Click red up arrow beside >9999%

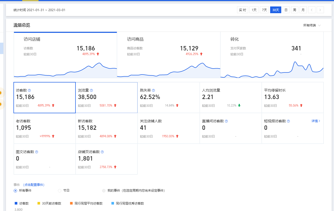click(53, 136)
